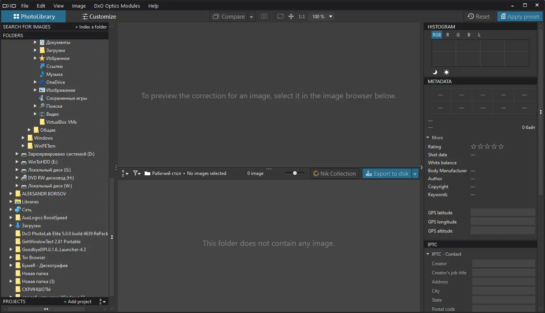Viewport: 545px width, 313px height.
Task: Adjust the thumbnail size slider
Action: coord(296,173)
